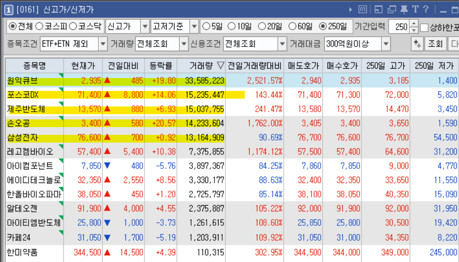Click the arrows icon next to the 조회 button

coord(417,44)
